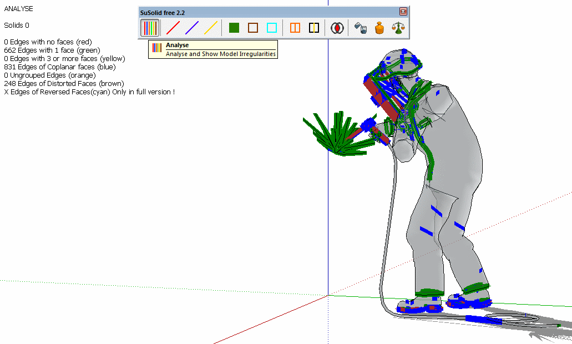Click the pouring bucket volume icon
Image resolution: width=572 pixels, height=344 pixels.
[360, 28]
